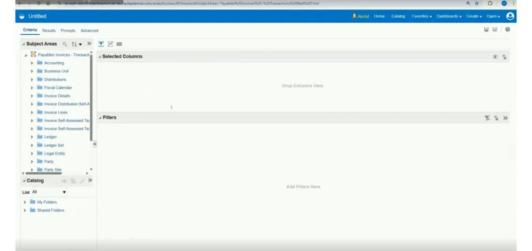Click the Save Analysis icon
This screenshot has width=532, height=251.
tap(486, 30)
